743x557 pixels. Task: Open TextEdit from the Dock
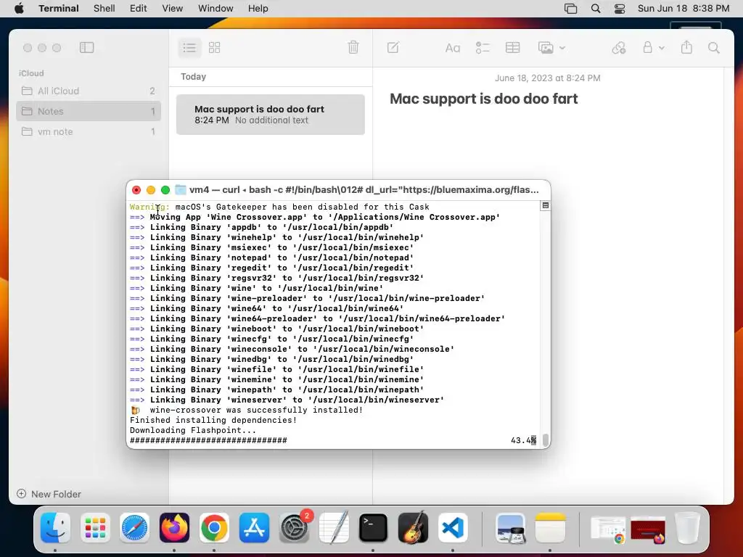[x=334, y=528]
